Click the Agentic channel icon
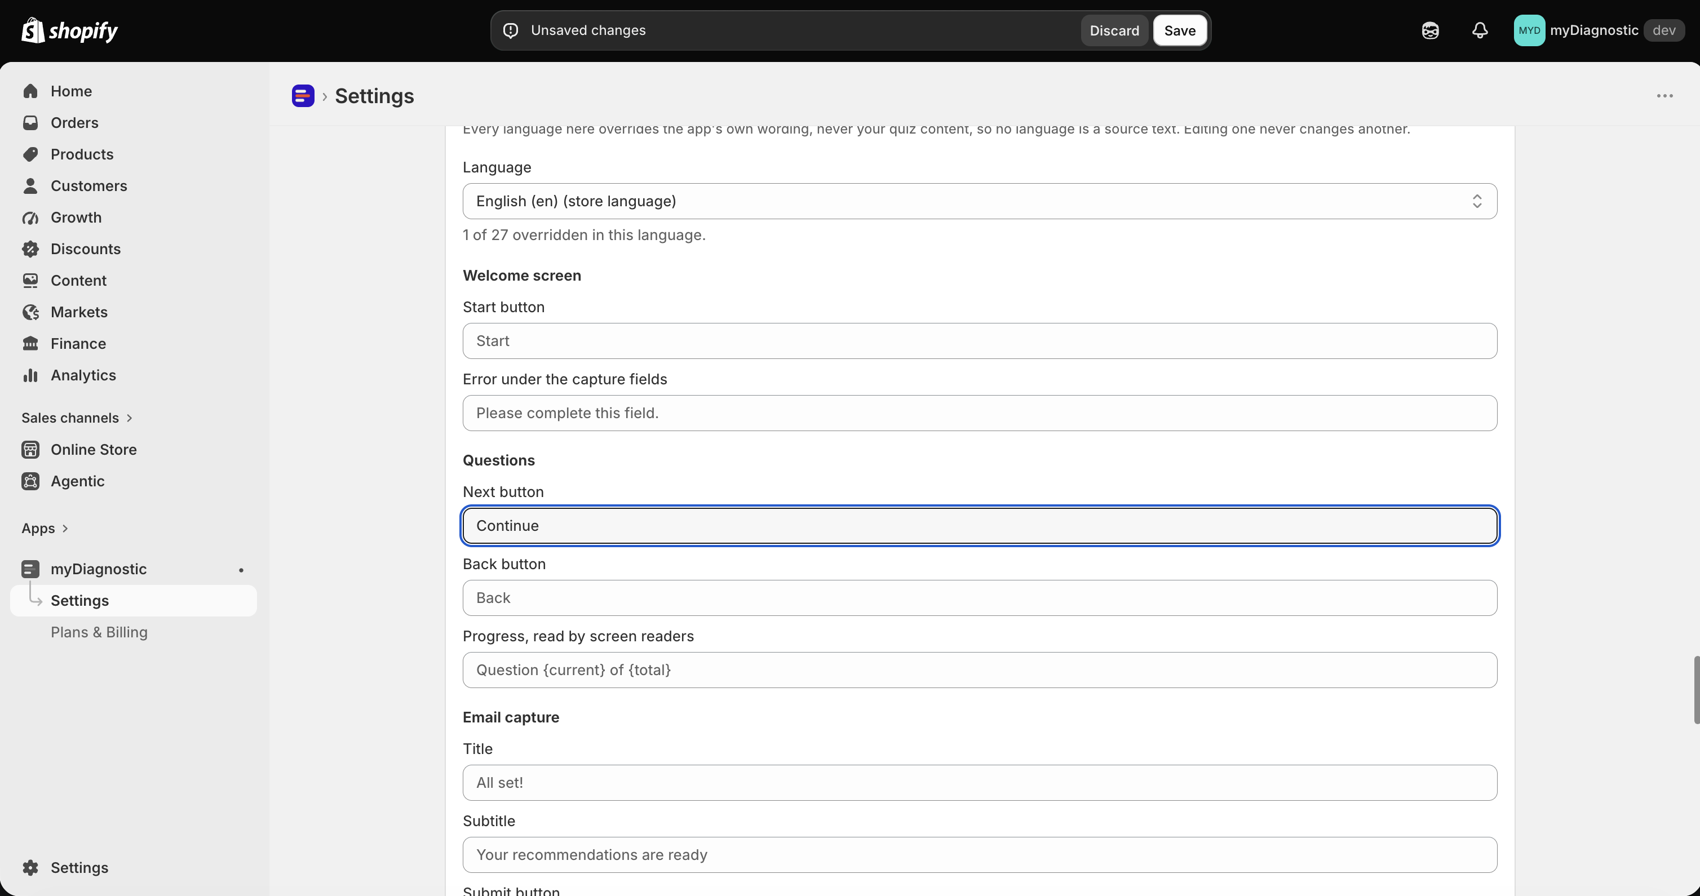The width and height of the screenshot is (1700, 896). pos(30,481)
